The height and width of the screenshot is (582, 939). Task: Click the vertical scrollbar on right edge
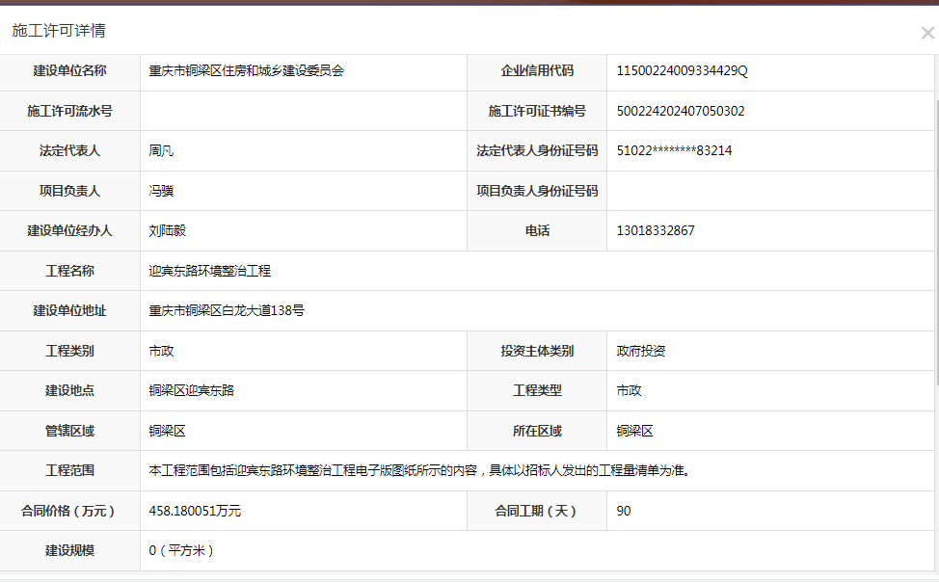pos(936,241)
